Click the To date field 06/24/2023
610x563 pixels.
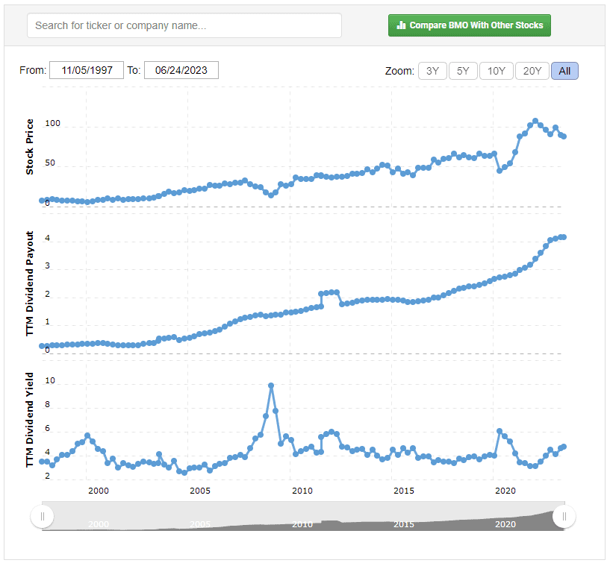(181, 70)
